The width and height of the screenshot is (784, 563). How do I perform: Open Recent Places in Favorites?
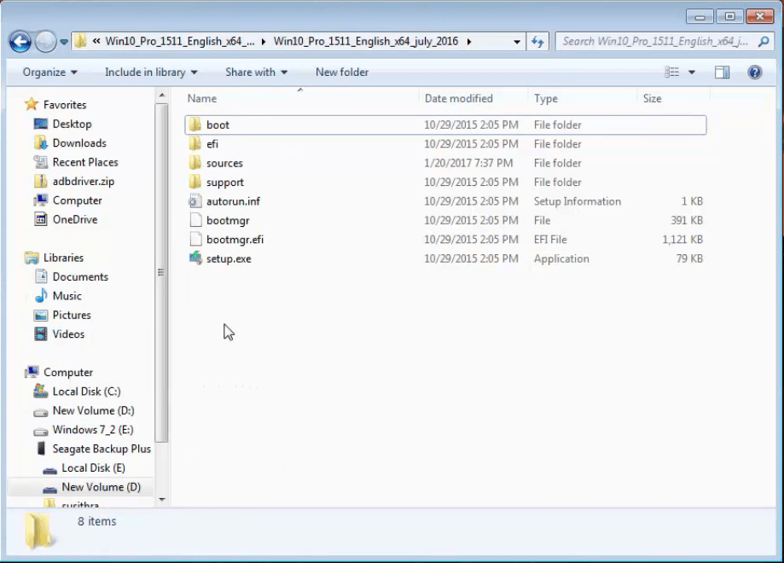[85, 162]
